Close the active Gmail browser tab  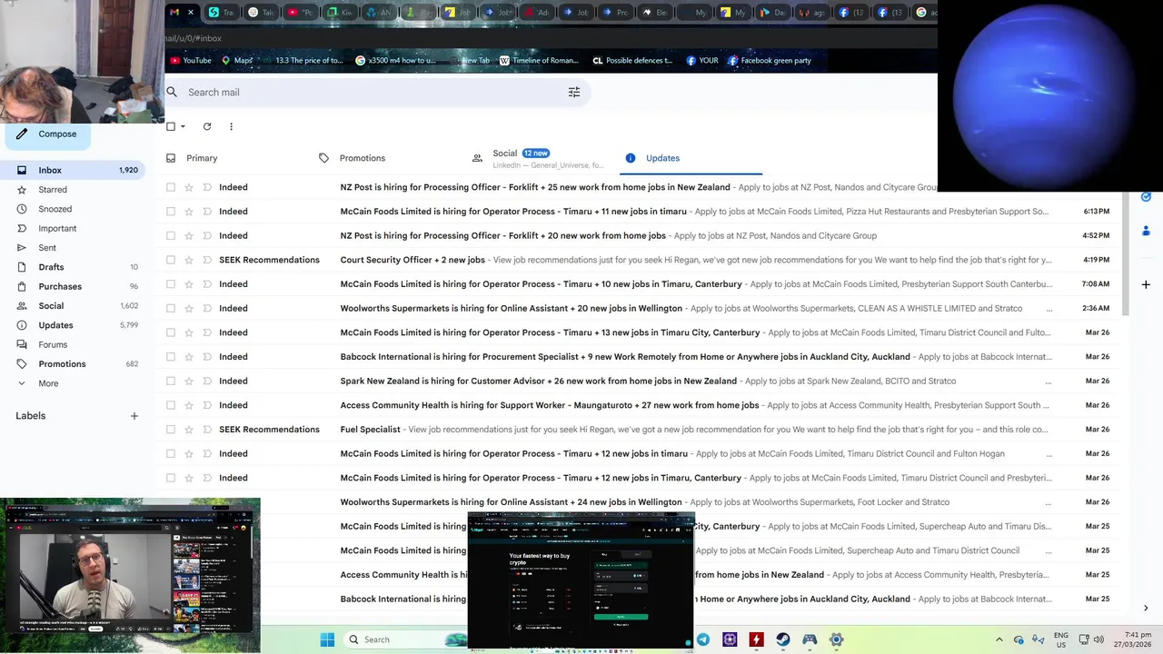(191, 13)
